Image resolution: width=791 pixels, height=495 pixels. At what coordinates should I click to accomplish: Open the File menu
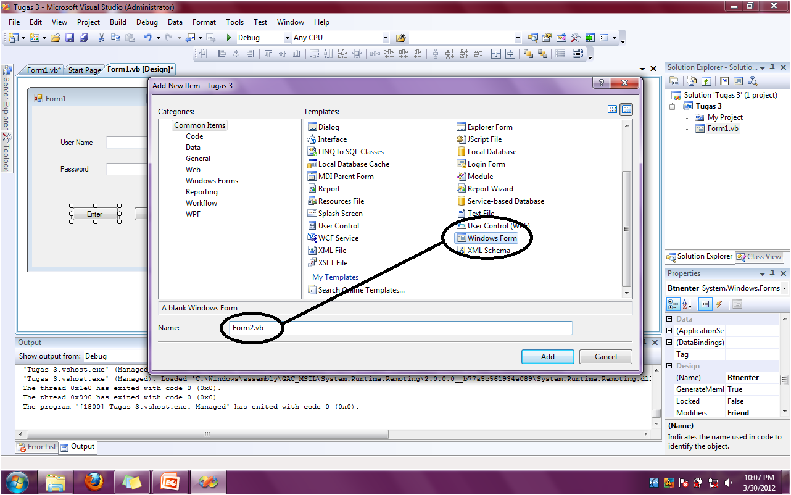tap(14, 22)
